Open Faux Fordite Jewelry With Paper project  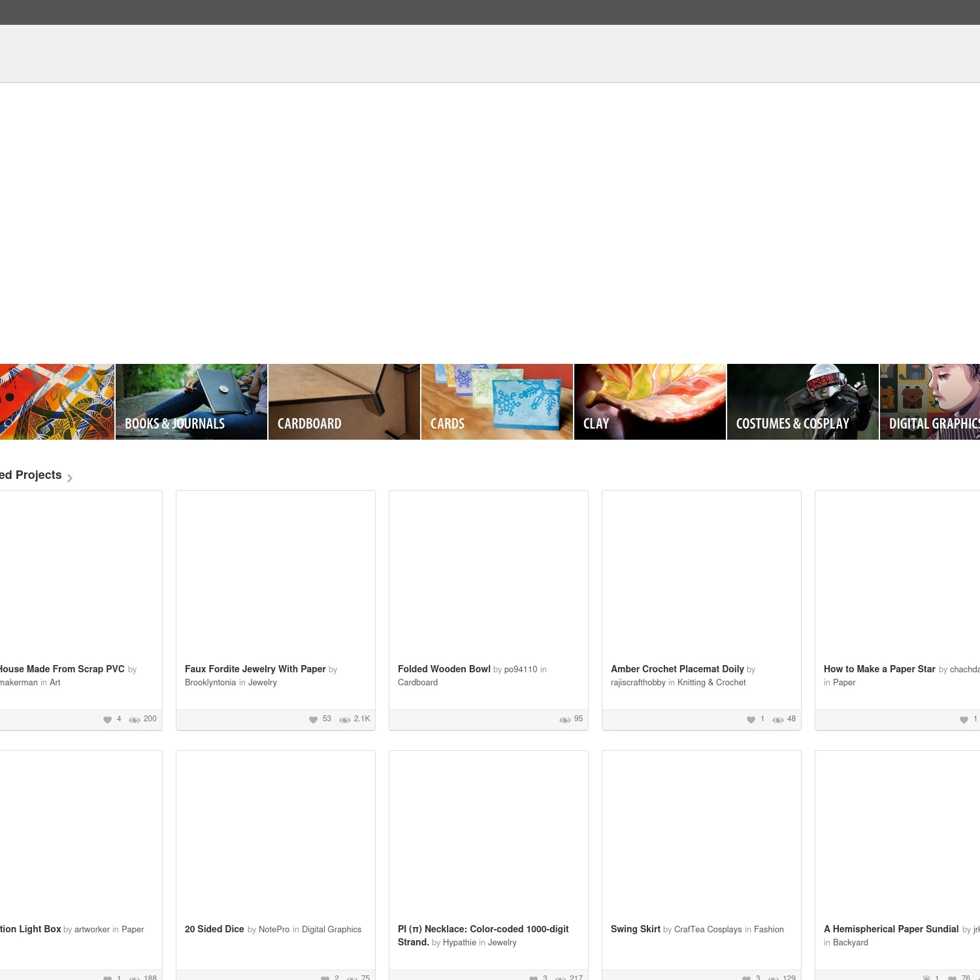255,669
